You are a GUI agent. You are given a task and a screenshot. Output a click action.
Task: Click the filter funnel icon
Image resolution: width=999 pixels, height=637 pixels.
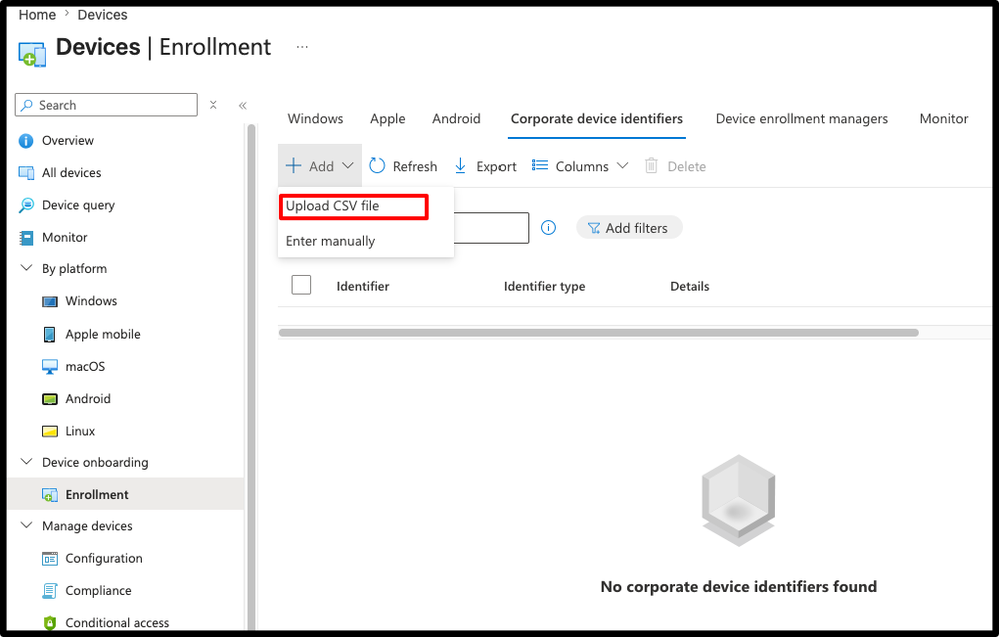(593, 228)
